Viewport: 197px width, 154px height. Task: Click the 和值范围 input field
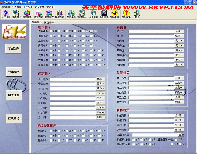pyautogui.click(x=151, y=116)
